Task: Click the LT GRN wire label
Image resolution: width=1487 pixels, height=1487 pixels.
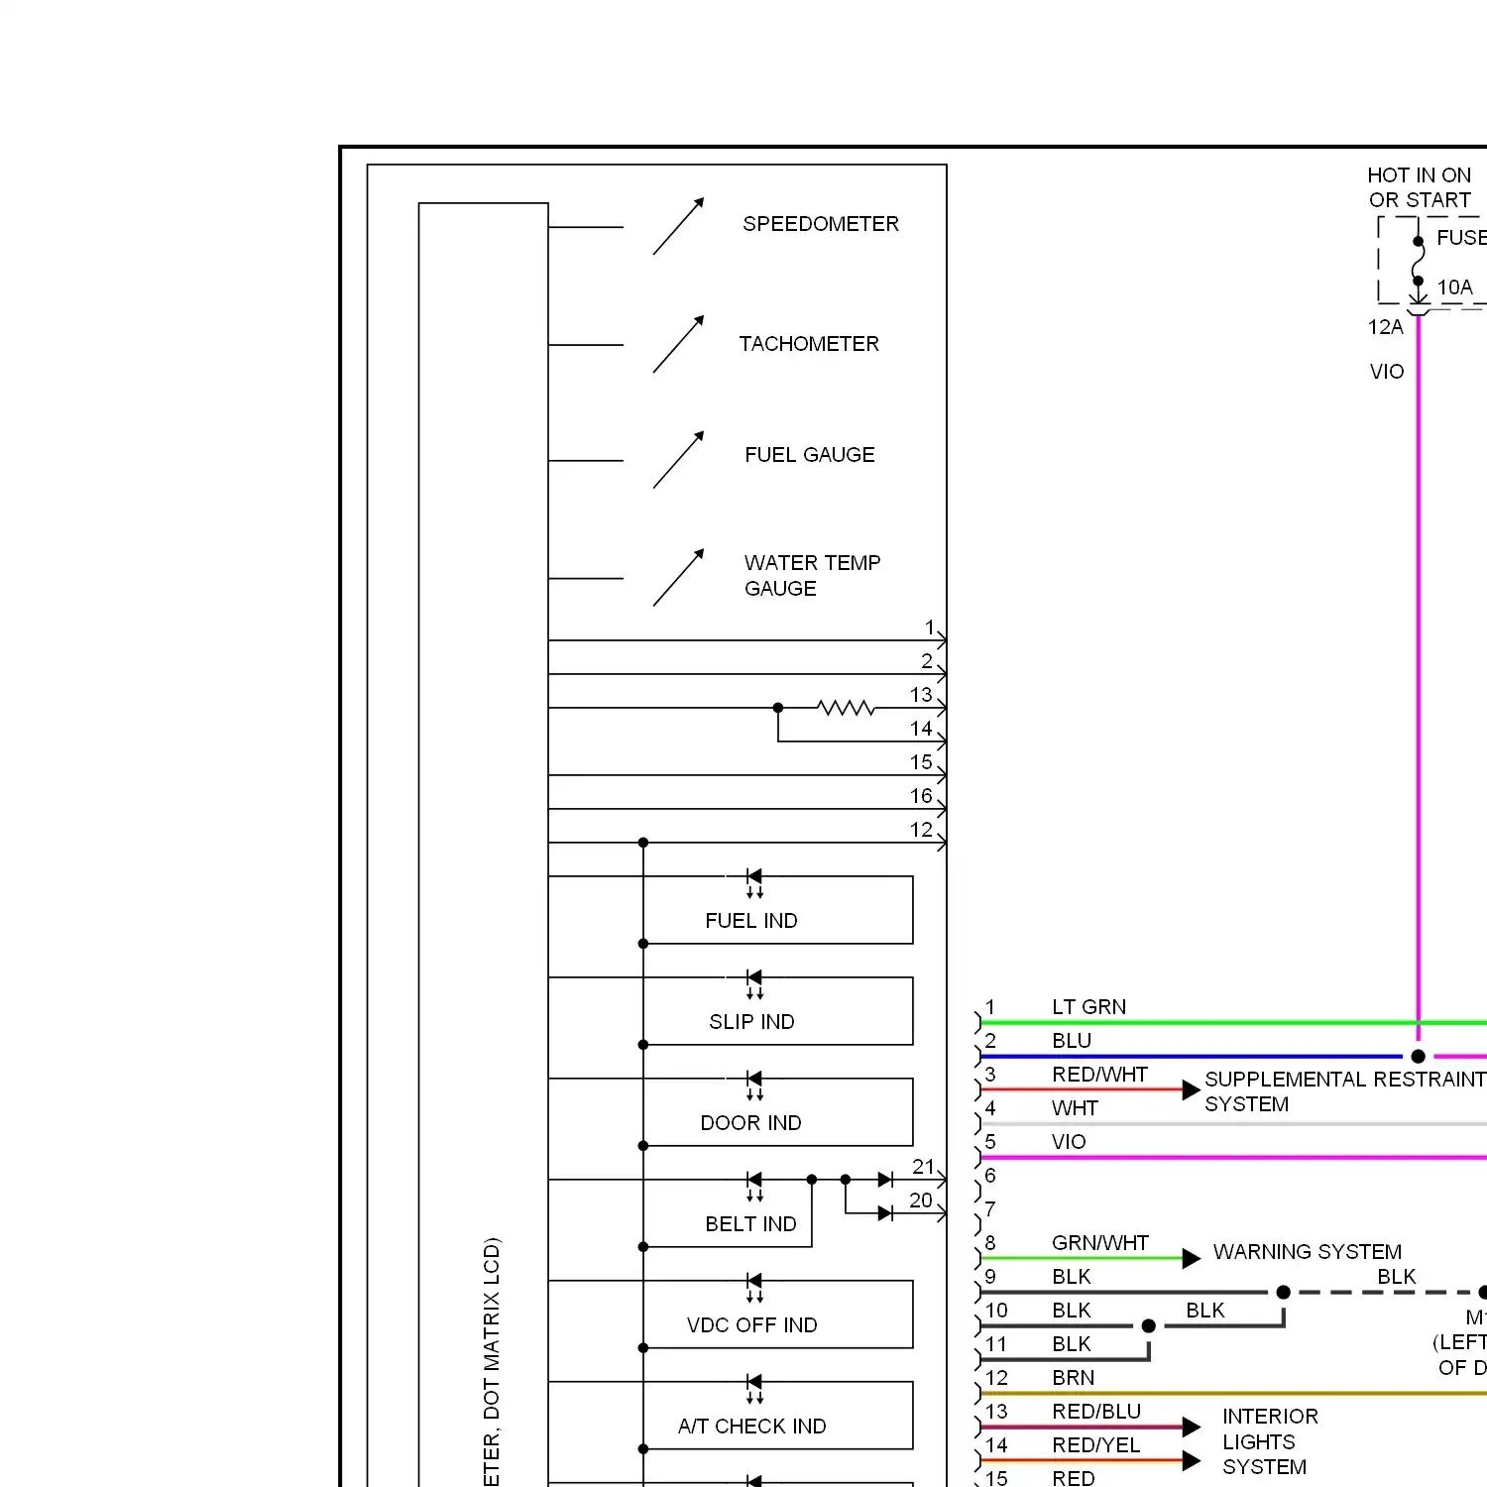Action: (x=1089, y=1007)
